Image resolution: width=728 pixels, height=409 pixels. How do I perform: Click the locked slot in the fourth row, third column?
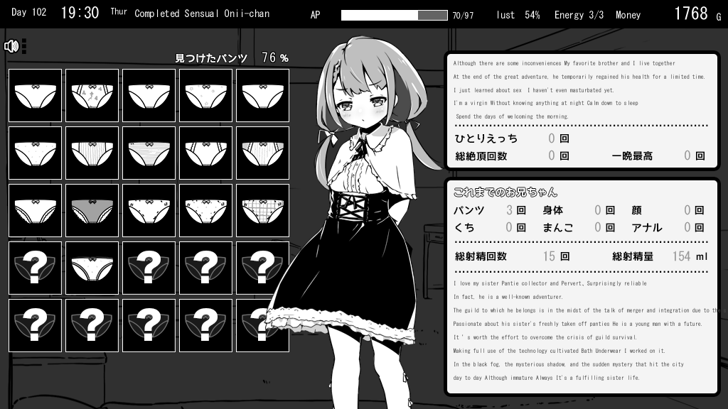(149, 268)
